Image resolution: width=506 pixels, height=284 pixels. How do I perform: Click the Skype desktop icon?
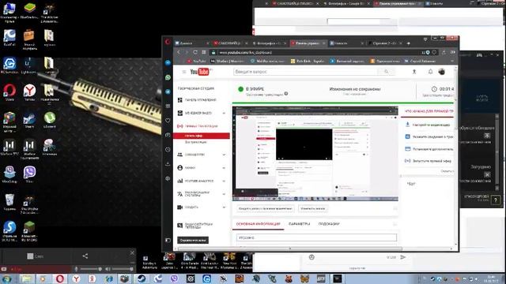[x=9, y=230]
